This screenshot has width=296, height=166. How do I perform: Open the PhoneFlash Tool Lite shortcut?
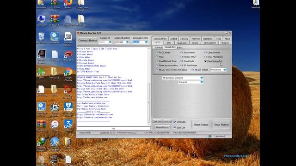click(41, 109)
